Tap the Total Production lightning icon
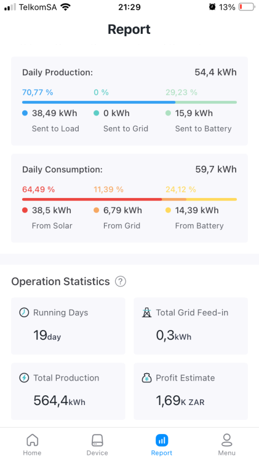This screenshot has width=259, height=461. pyautogui.click(x=24, y=377)
